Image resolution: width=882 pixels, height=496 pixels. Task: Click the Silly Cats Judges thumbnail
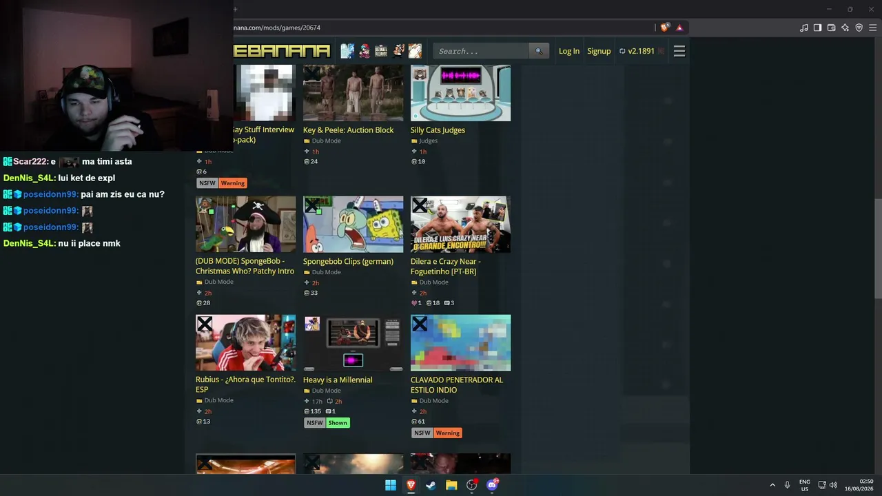click(461, 93)
